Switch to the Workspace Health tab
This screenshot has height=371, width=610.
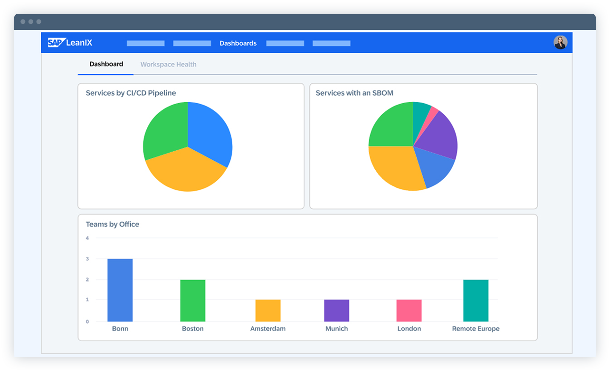pyautogui.click(x=168, y=64)
